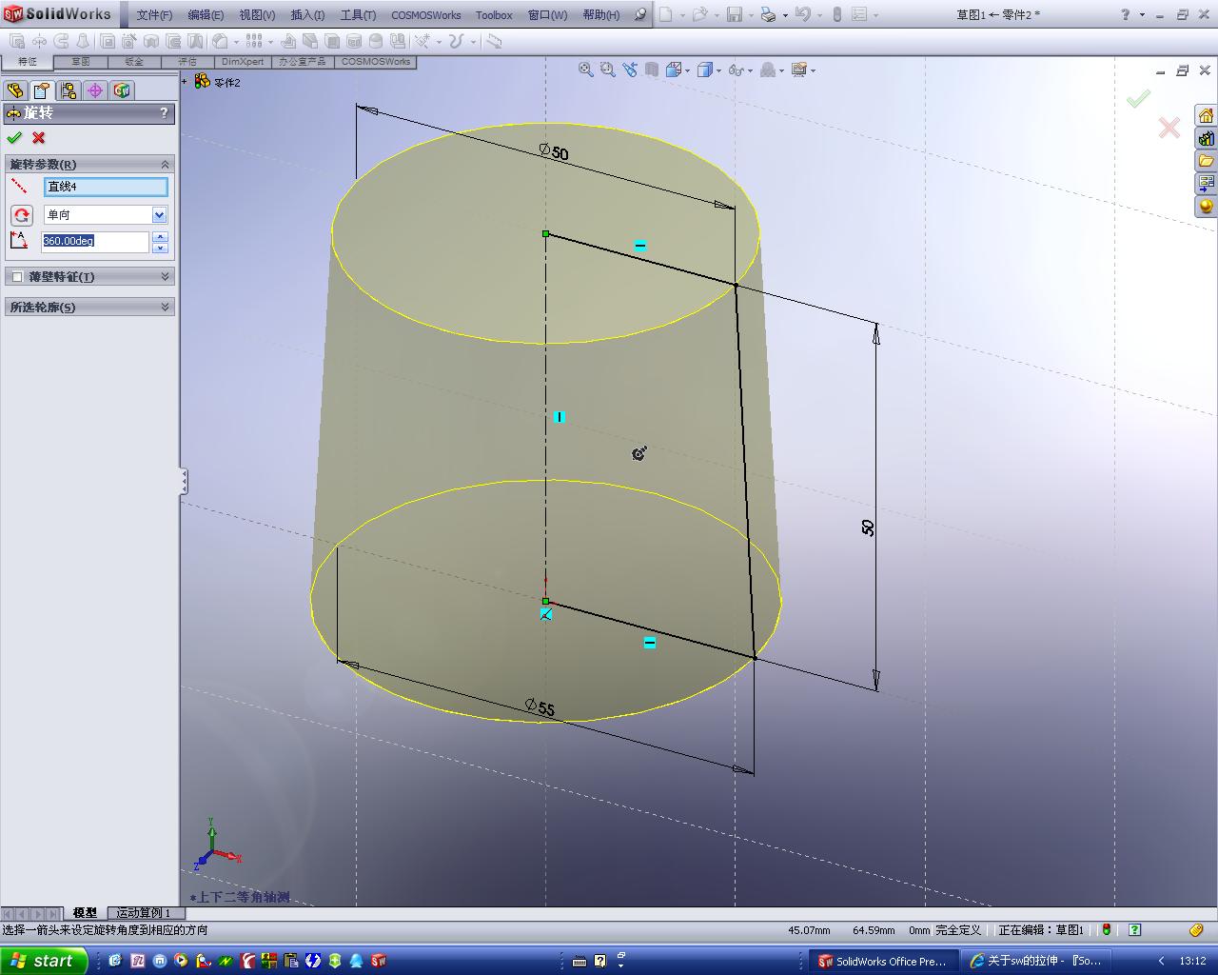1218x975 pixels.
Task: Click the 直线4 axis selection field
Action: [106, 187]
